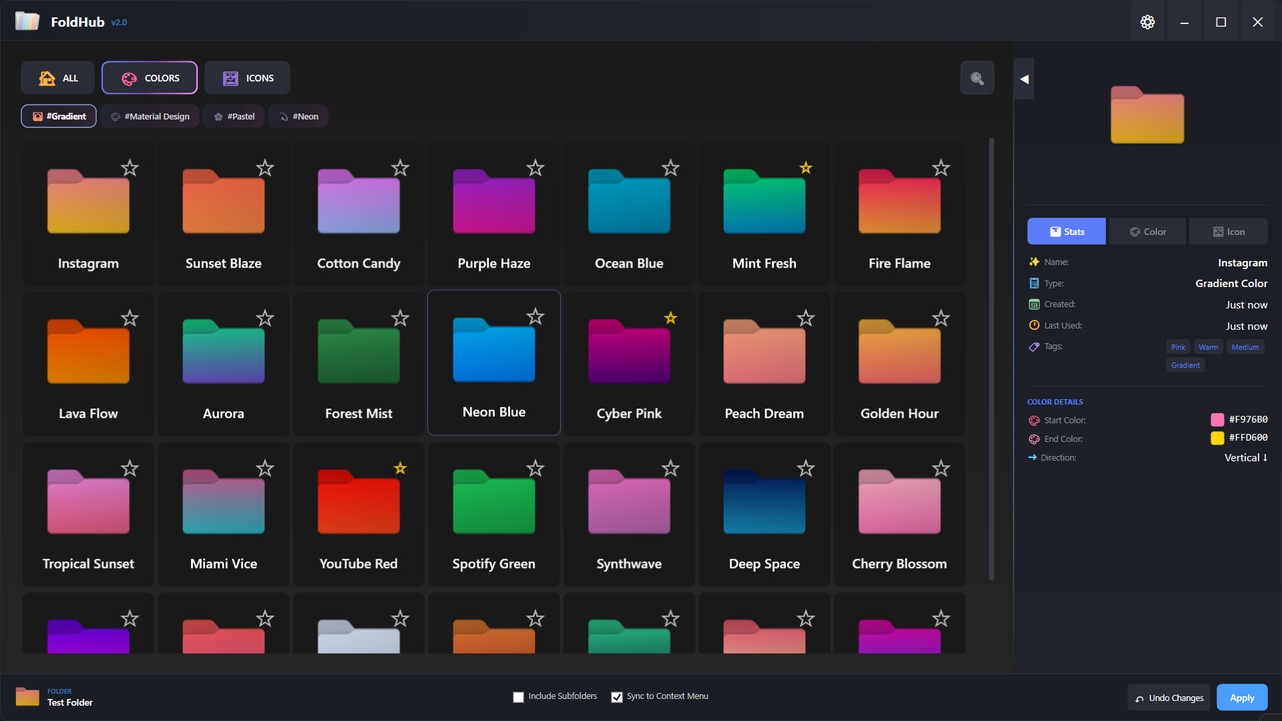Unfavorite the Mint Fresh folder
This screenshot has height=721, width=1282.
(805, 168)
